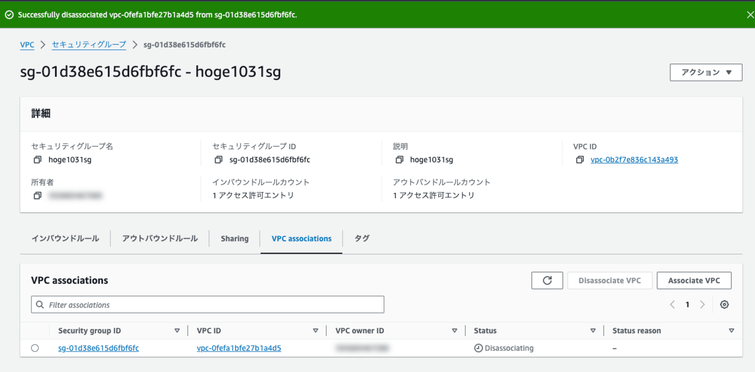Click page number 1 in pagination
This screenshot has height=372, width=755.
coord(687,304)
